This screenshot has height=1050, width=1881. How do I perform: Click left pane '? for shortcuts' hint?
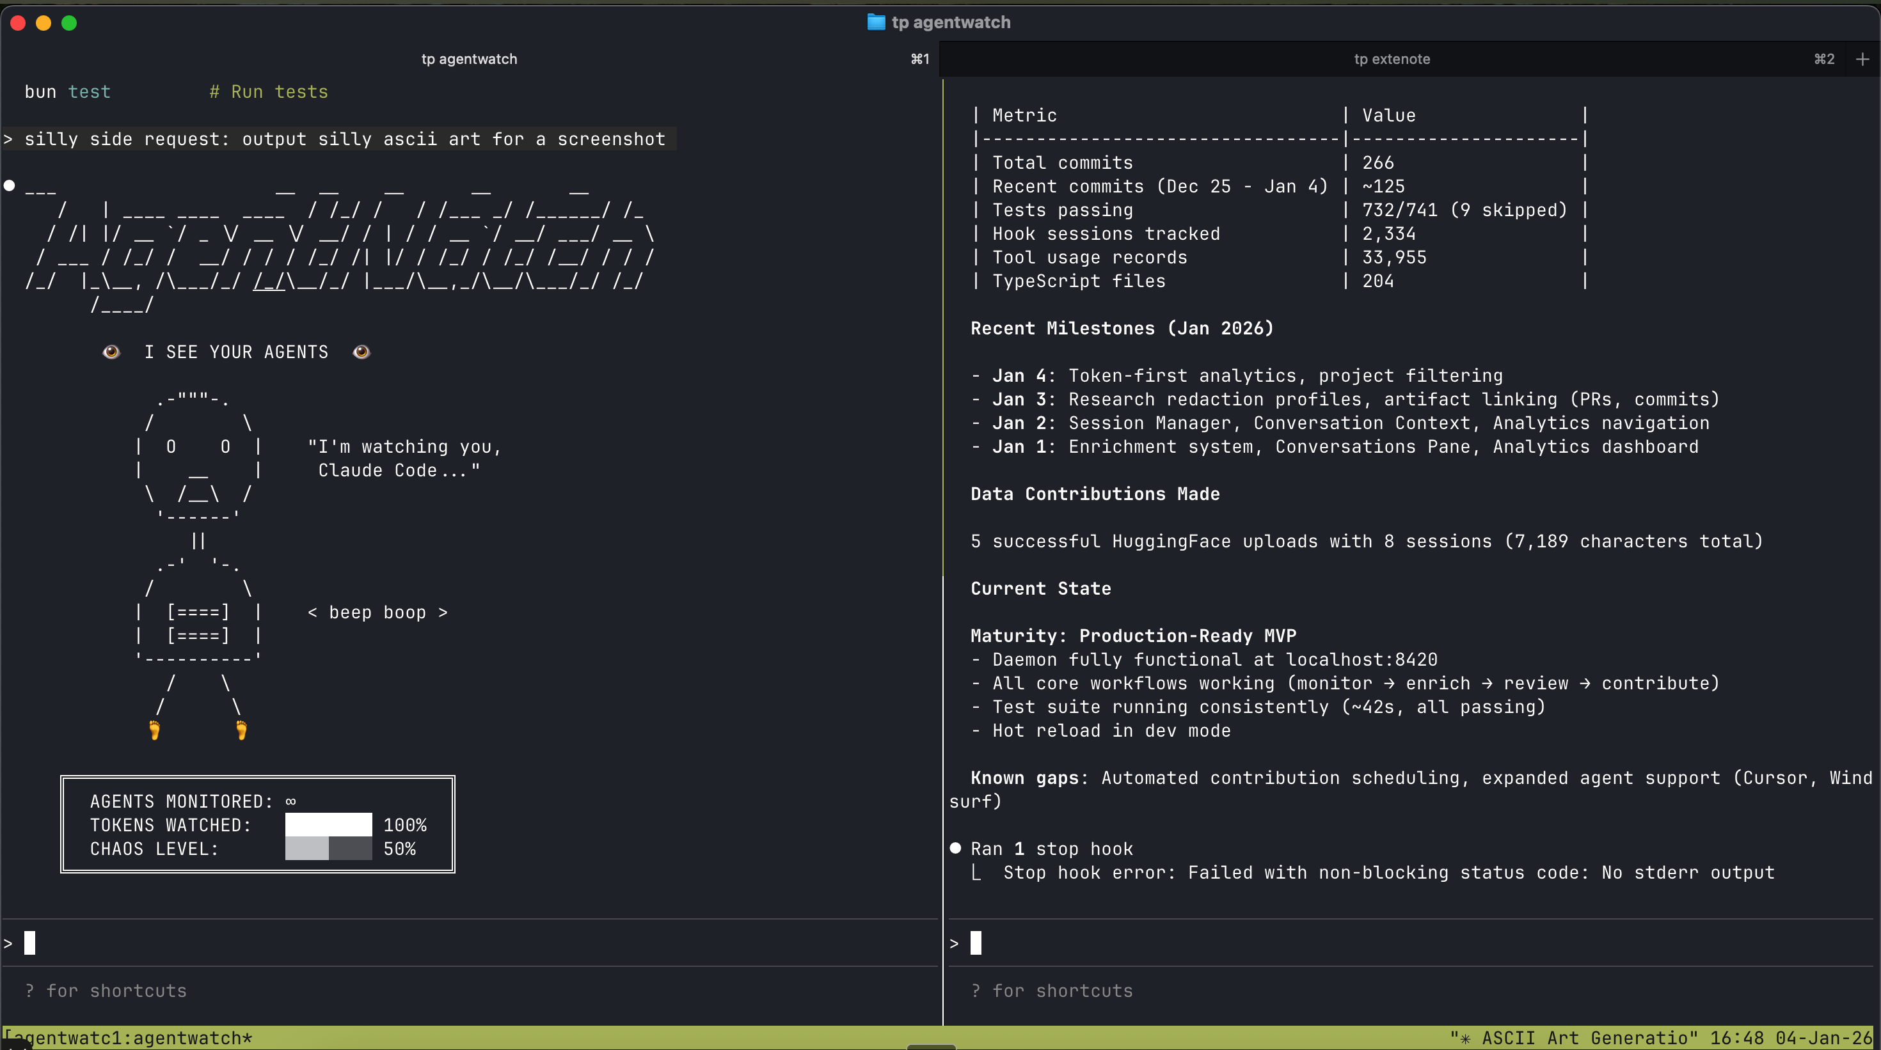tap(106, 990)
